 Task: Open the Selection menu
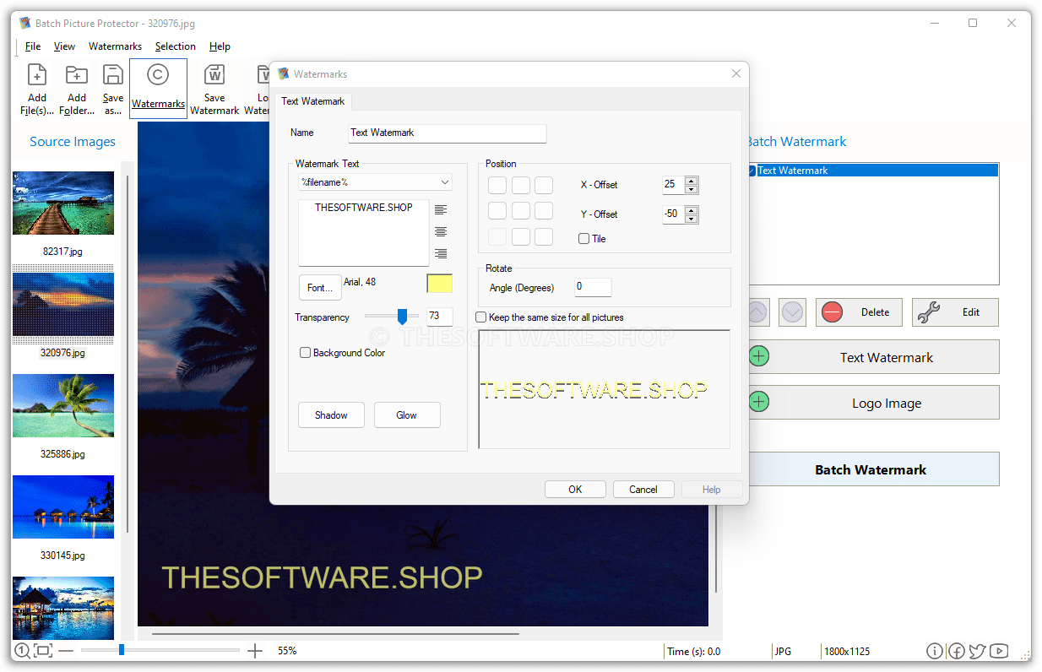click(176, 46)
